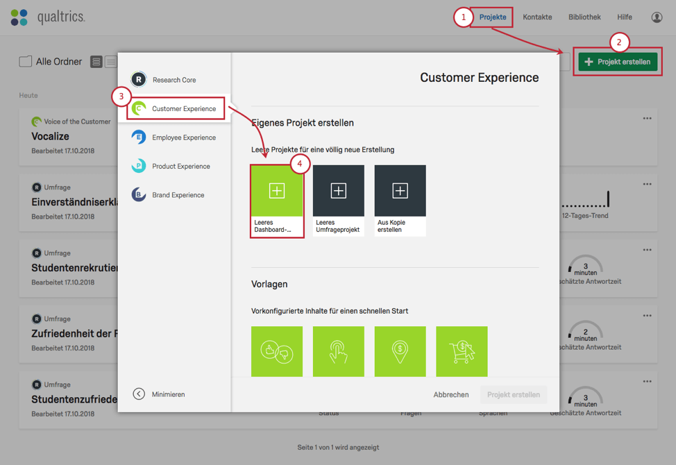Click the green Projekt erstellen button at top right
Image resolution: width=676 pixels, height=465 pixels.
(618, 62)
